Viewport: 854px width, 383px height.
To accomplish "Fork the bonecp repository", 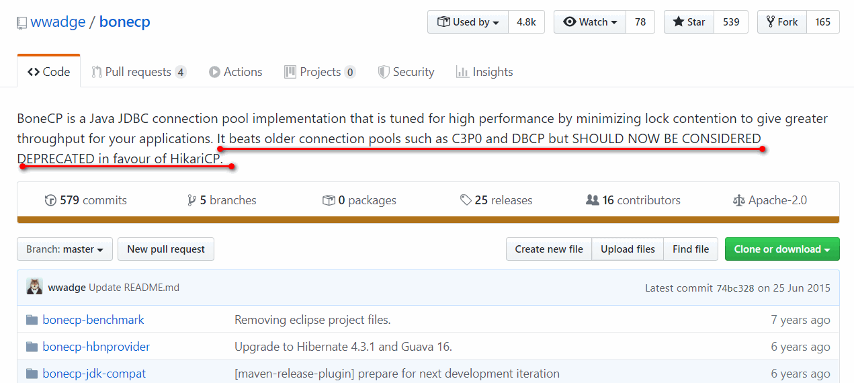I will (782, 22).
